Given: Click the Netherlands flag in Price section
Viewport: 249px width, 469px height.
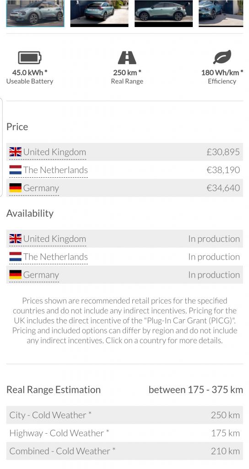Looking at the screenshot, I should [x=16, y=170].
